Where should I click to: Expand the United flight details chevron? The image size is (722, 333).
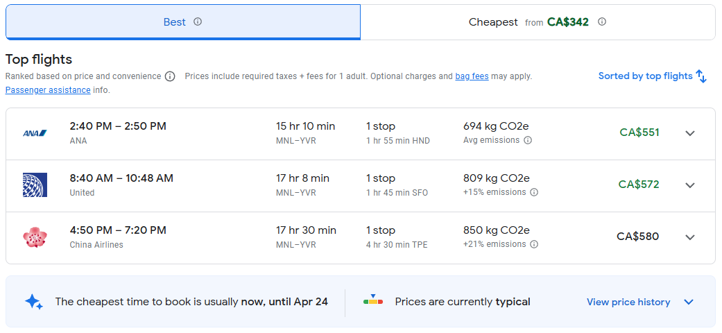[x=690, y=185]
